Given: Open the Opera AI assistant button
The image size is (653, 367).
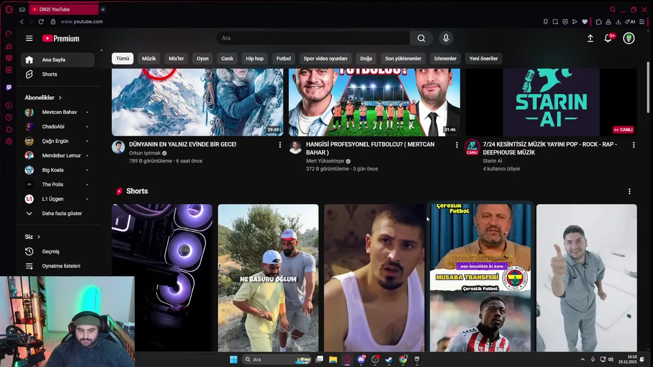Looking at the screenshot, I should 631,21.
